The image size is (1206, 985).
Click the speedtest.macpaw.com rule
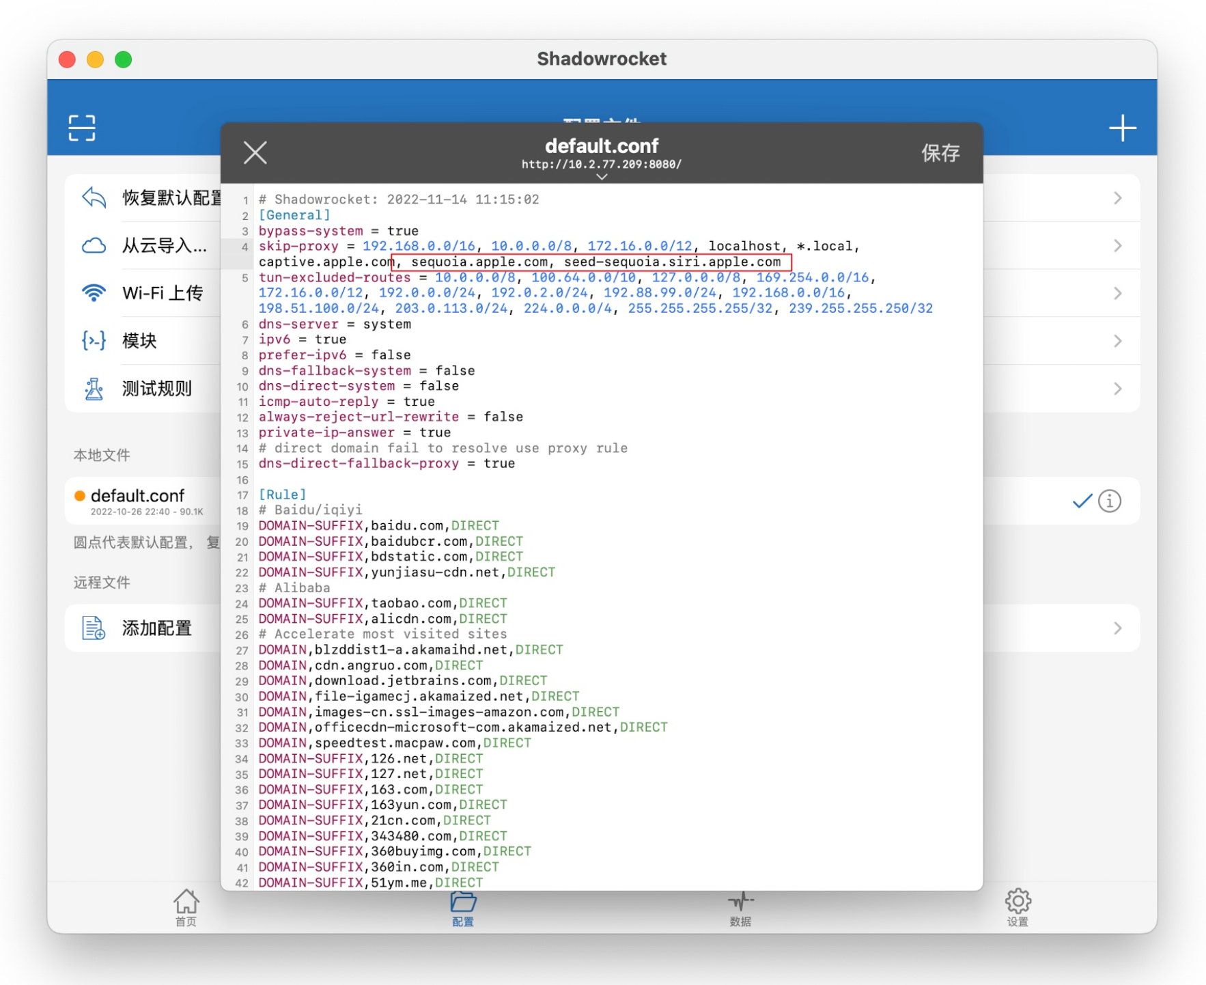point(395,743)
